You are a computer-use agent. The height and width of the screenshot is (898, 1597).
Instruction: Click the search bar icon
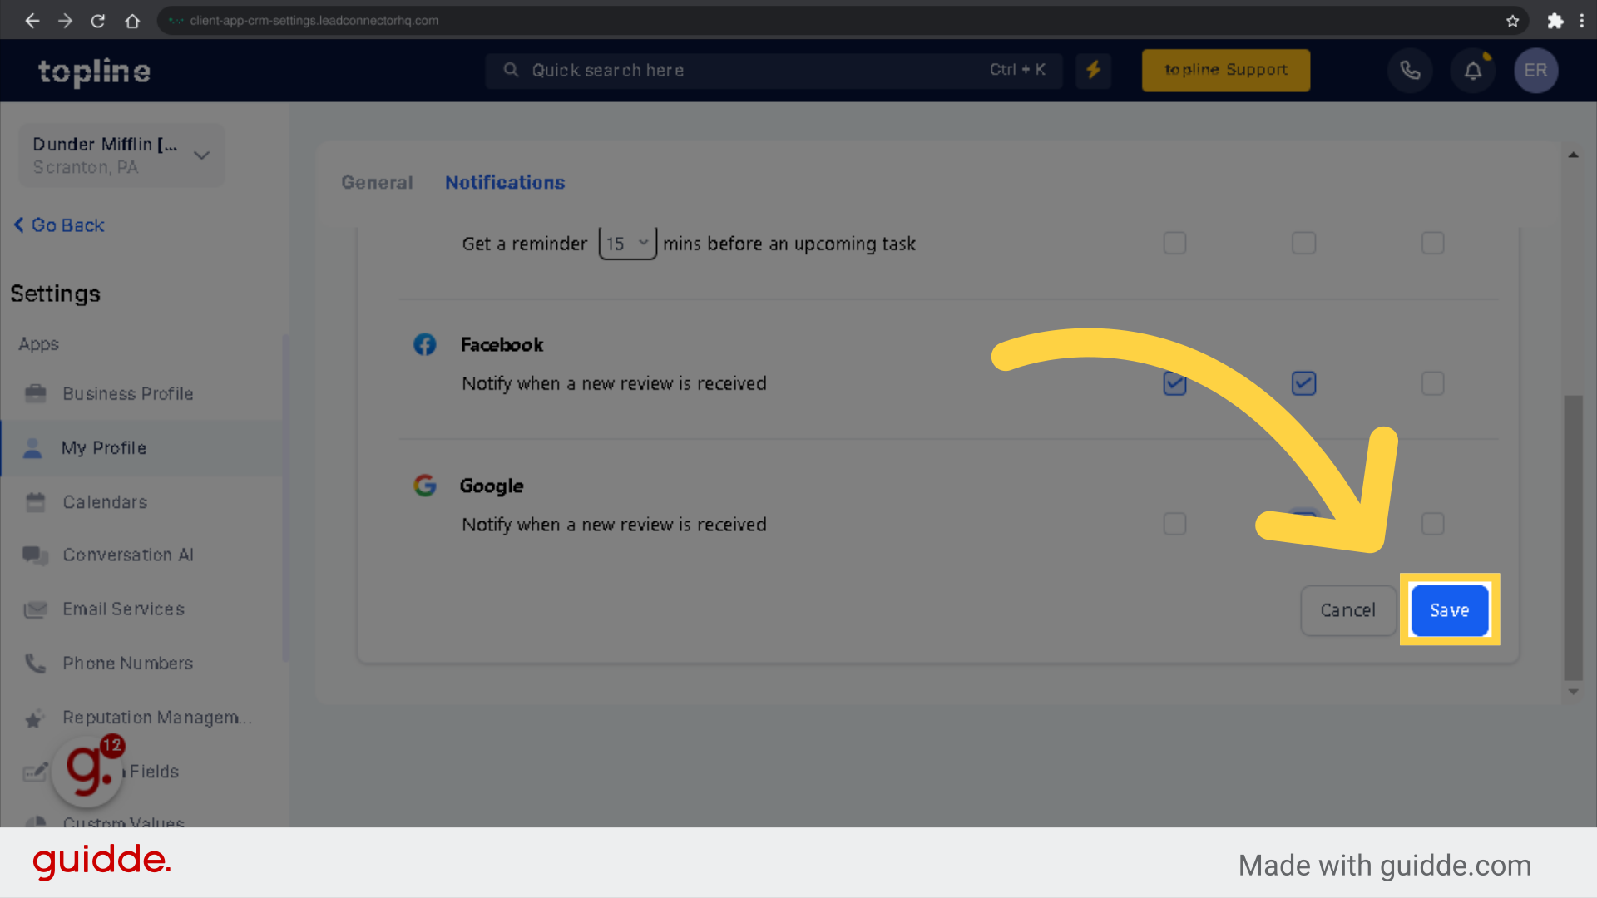(x=510, y=70)
